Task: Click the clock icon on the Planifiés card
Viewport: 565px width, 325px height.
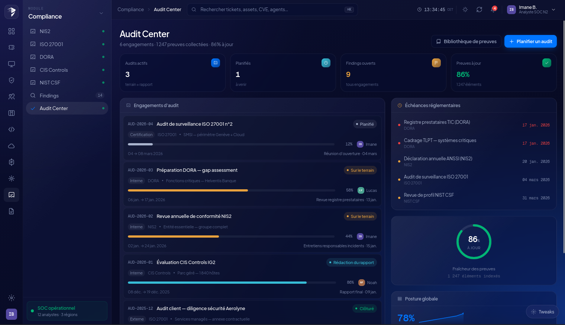Action: [326, 63]
